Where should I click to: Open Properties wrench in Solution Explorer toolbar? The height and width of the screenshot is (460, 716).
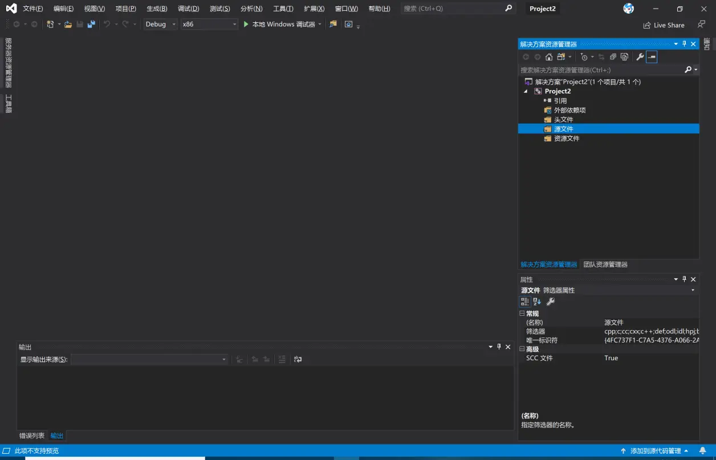tap(640, 57)
